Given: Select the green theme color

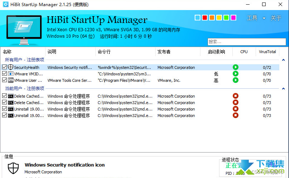Looking at the screenshot, I should tap(226, 18).
